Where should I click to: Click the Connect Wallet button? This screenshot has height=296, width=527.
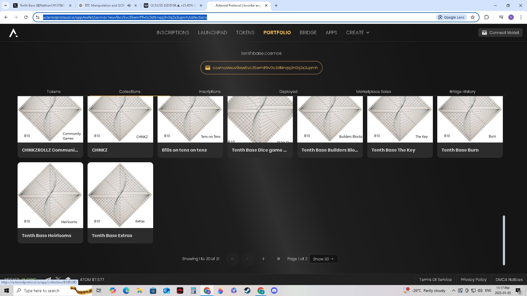500,33
